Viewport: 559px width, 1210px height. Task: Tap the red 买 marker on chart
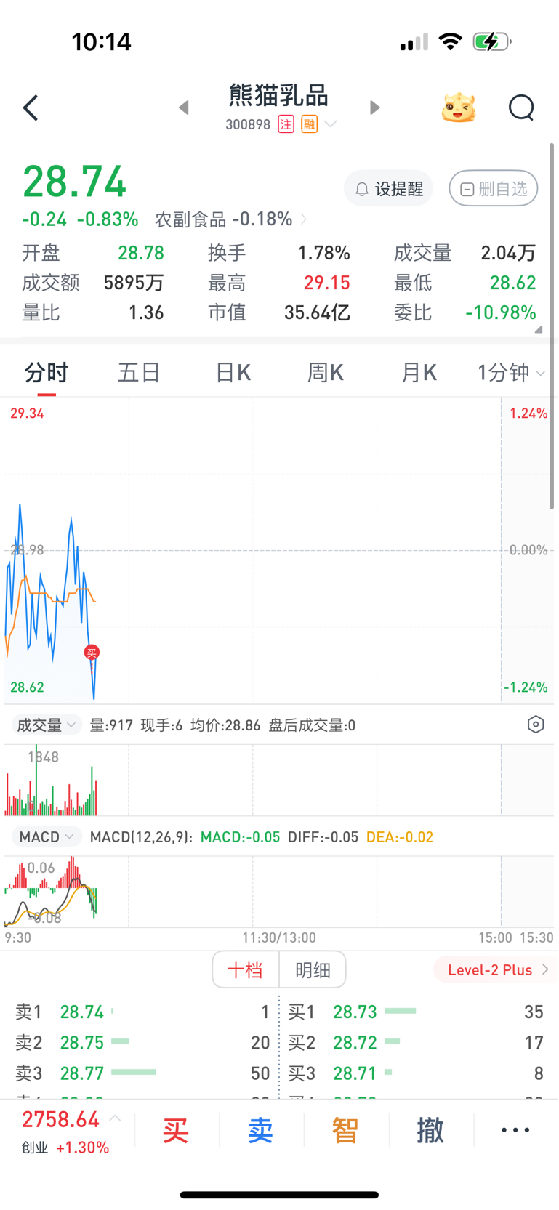click(92, 653)
